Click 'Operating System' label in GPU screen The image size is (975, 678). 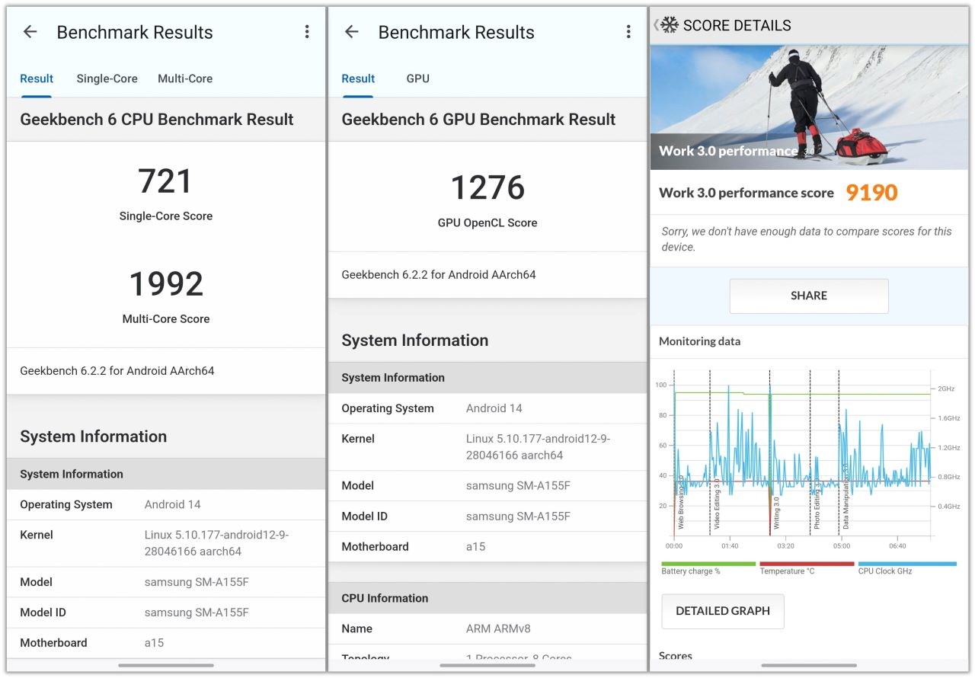pos(388,408)
